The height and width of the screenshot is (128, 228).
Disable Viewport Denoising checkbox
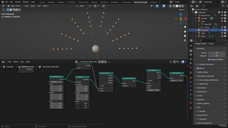point(209,59)
